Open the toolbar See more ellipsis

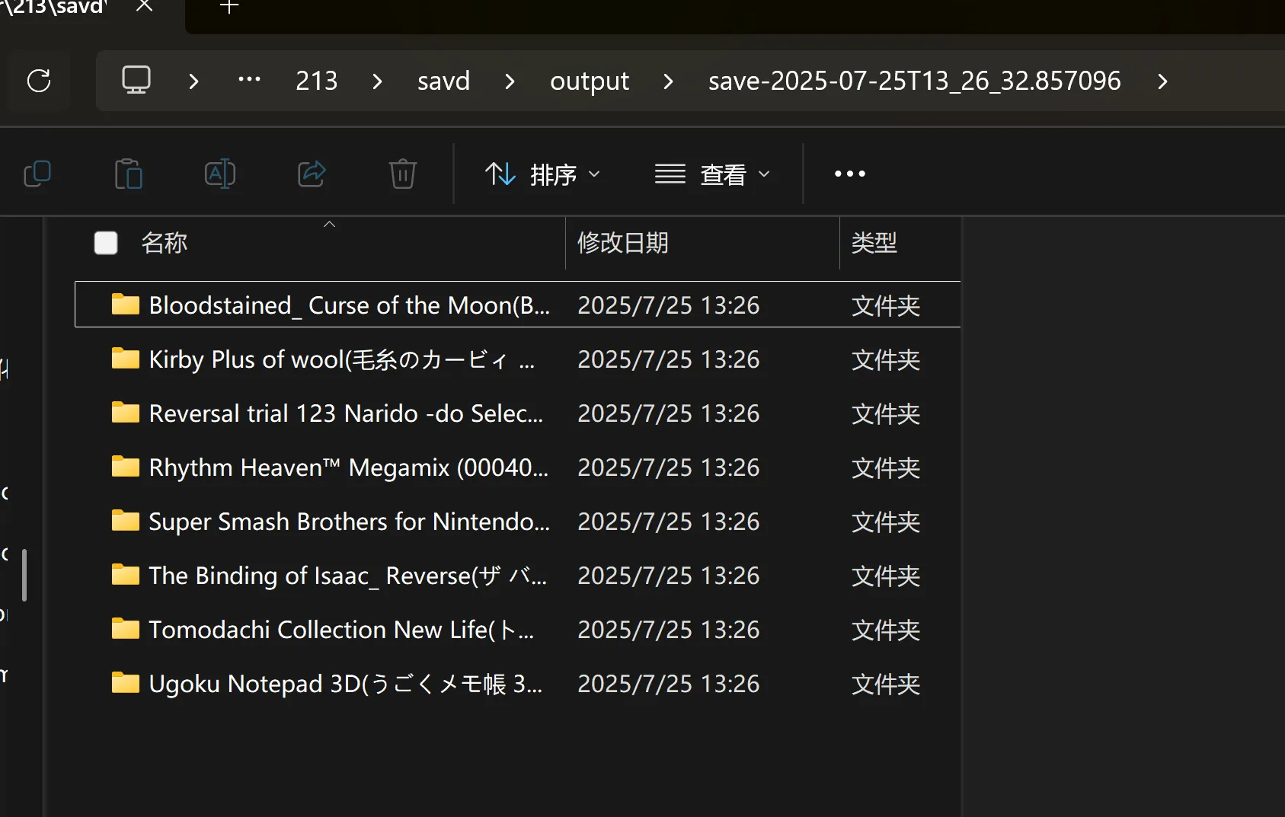click(x=849, y=174)
